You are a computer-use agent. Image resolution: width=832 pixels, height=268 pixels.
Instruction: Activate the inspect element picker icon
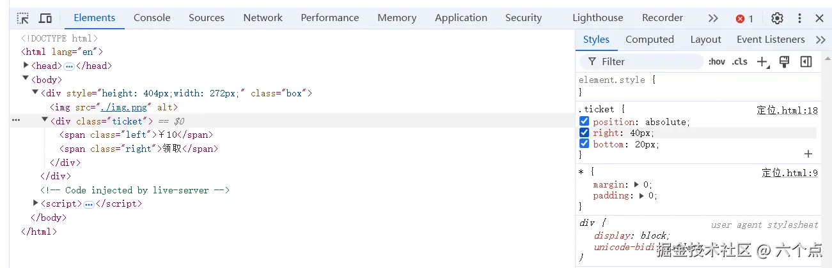point(23,19)
